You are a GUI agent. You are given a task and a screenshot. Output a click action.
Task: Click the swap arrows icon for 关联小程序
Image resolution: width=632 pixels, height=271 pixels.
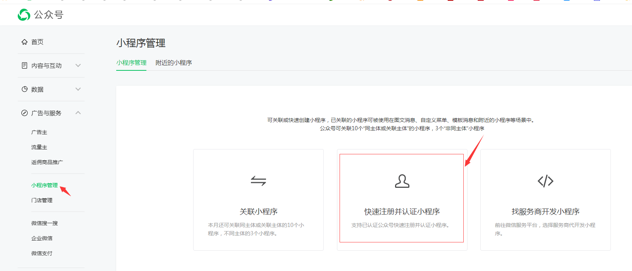coord(258,181)
